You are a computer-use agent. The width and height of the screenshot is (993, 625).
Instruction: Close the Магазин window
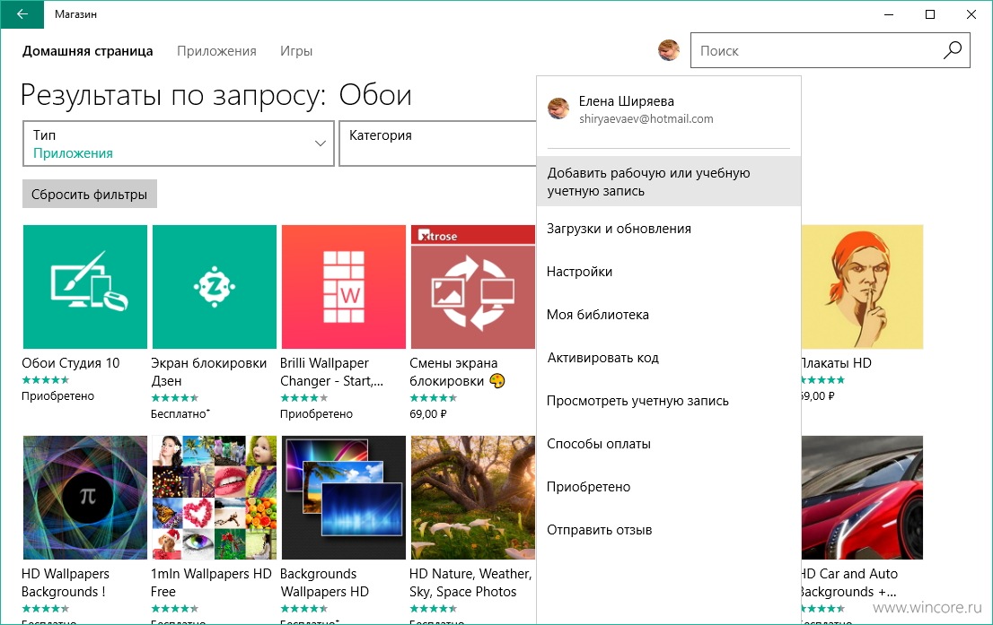point(971,14)
